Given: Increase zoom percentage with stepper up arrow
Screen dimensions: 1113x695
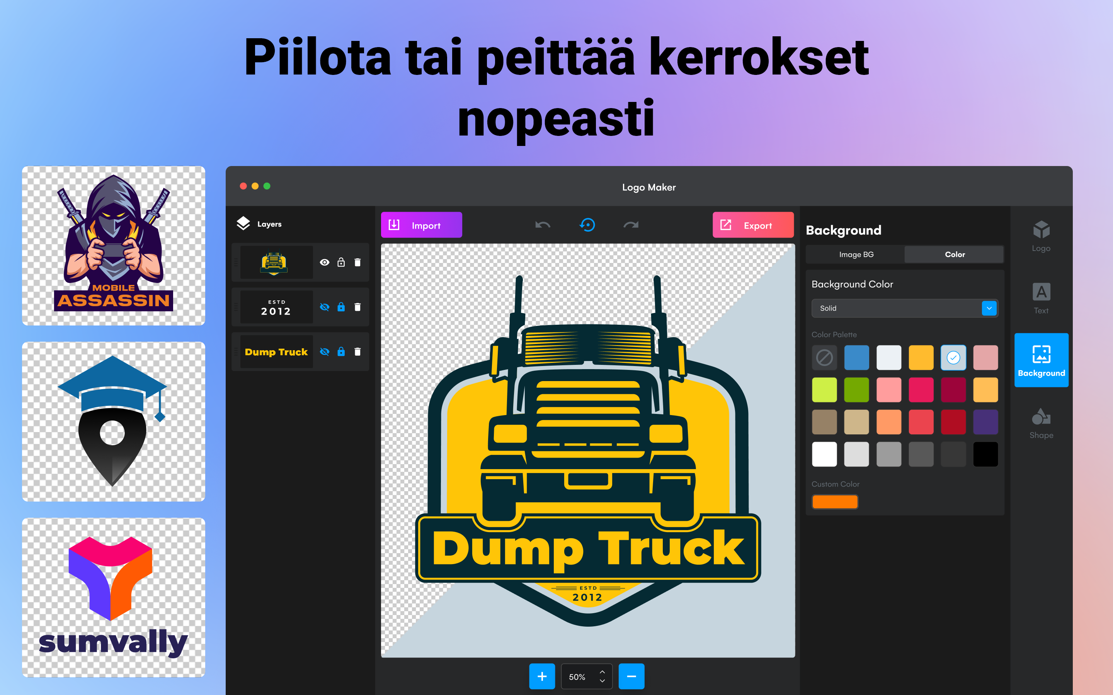Looking at the screenshot, I should (x=602, y=672).
